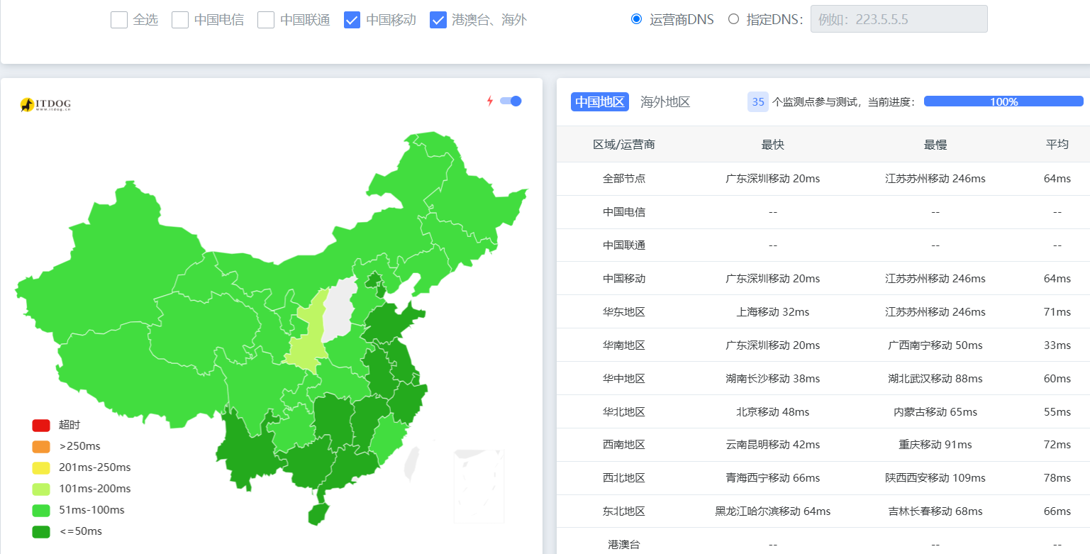
Task: Click the yellow 201ms-250ms legend swatch
Action: (x=41, y=468)
